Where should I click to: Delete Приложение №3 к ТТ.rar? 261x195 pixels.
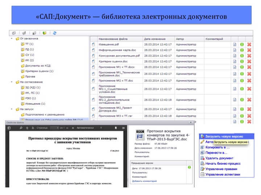249,116
